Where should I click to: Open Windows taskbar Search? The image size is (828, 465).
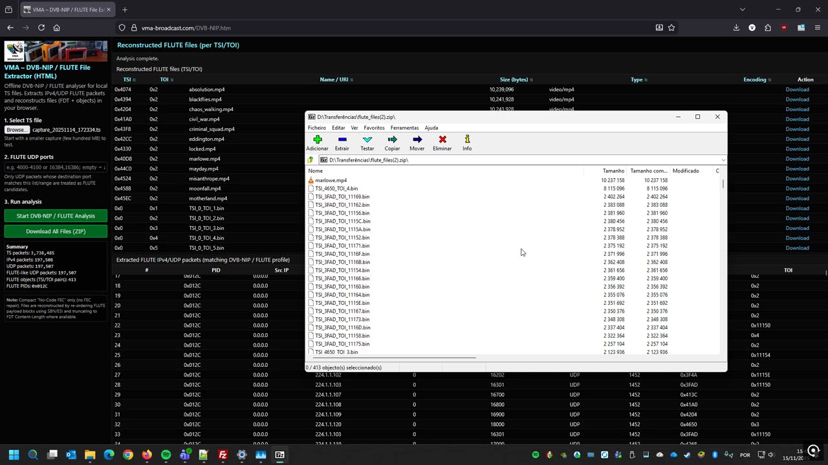33,455
